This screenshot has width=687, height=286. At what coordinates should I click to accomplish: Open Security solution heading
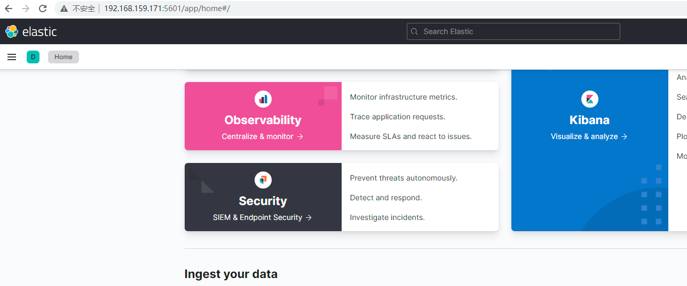pyautogui.click(x=263, y=201)
